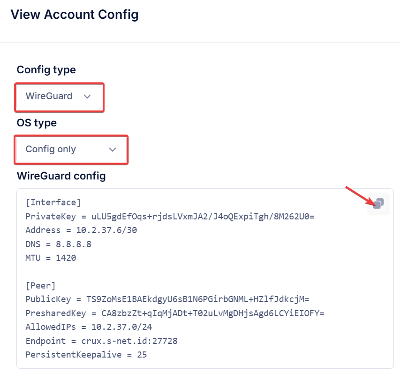Click the [Interface] line in the config
The image size is (400, 374).
point(53,203)
